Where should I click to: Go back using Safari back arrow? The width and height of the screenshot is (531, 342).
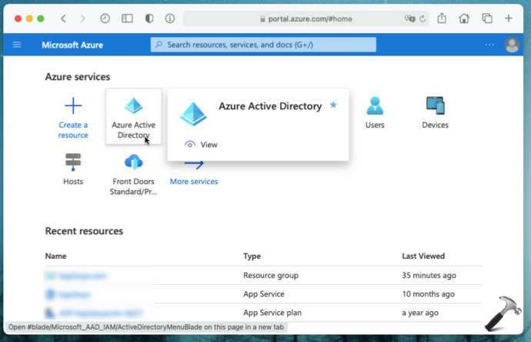pyautogui.click(x=63, y=18)
